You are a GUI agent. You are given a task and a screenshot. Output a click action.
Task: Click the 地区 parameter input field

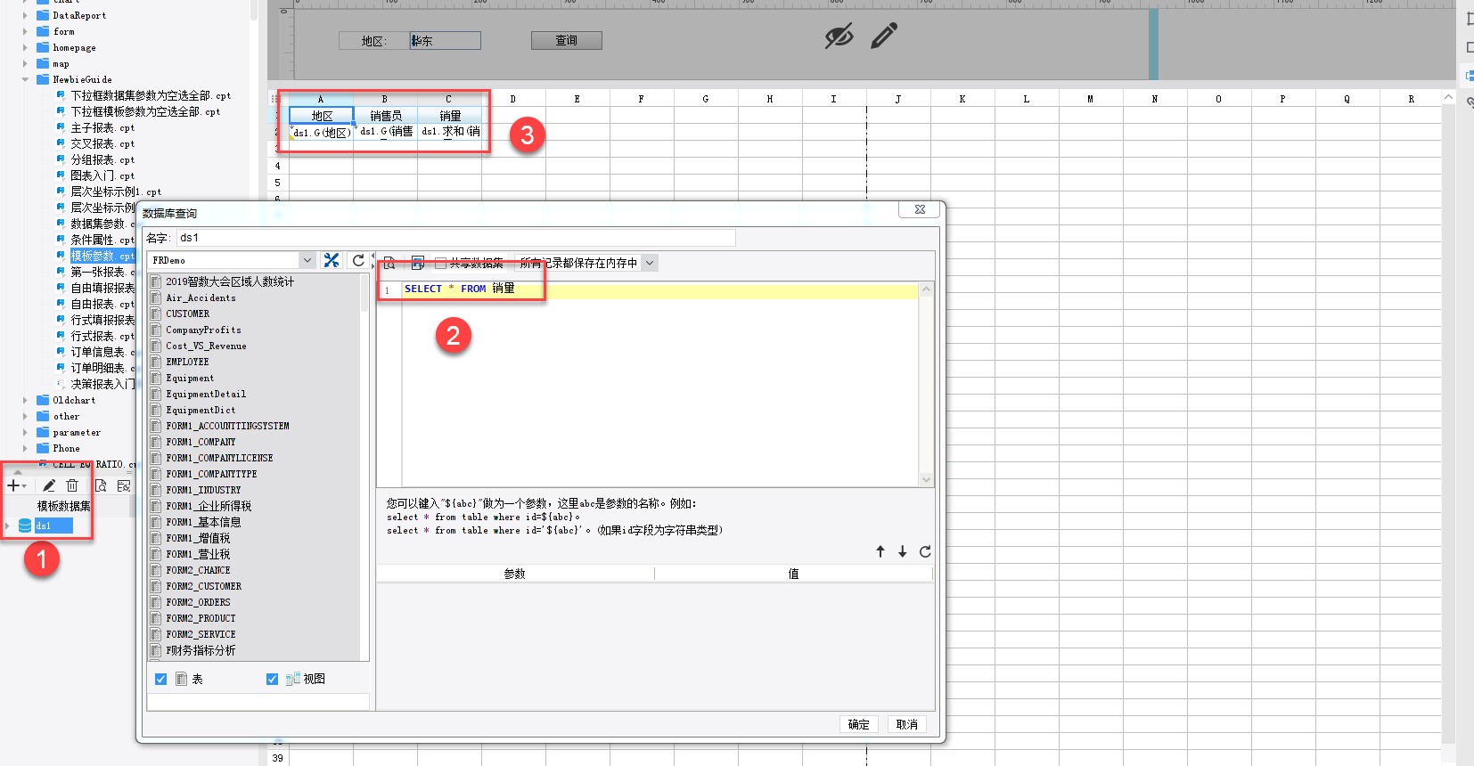pos(446,40)
